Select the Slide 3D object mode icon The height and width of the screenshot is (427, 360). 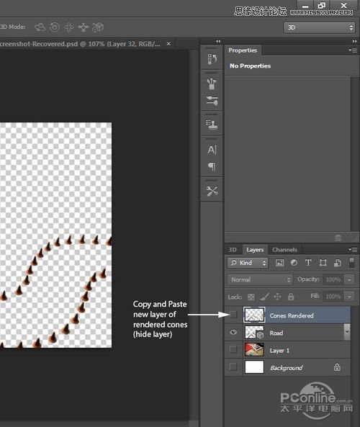(x=83, y=27)
